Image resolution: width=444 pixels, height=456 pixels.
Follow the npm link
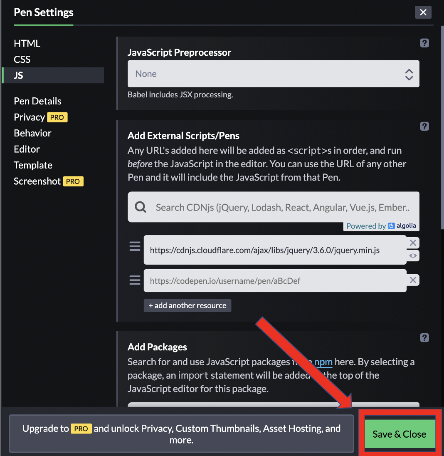coord(323,362)
